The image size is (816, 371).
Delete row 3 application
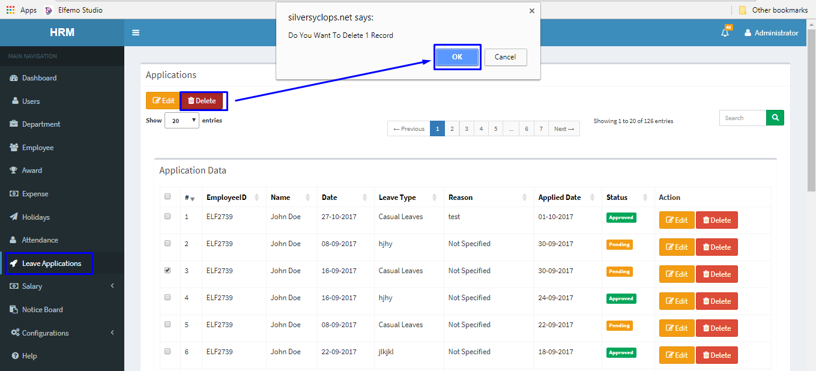[717, 274]
